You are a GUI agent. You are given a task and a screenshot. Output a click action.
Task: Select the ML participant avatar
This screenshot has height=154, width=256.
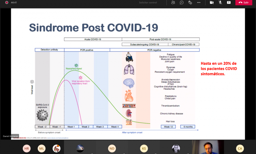42,148
